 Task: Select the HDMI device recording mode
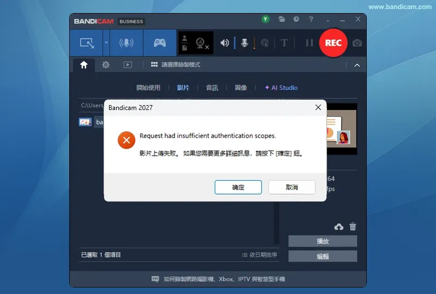[126, 43]
